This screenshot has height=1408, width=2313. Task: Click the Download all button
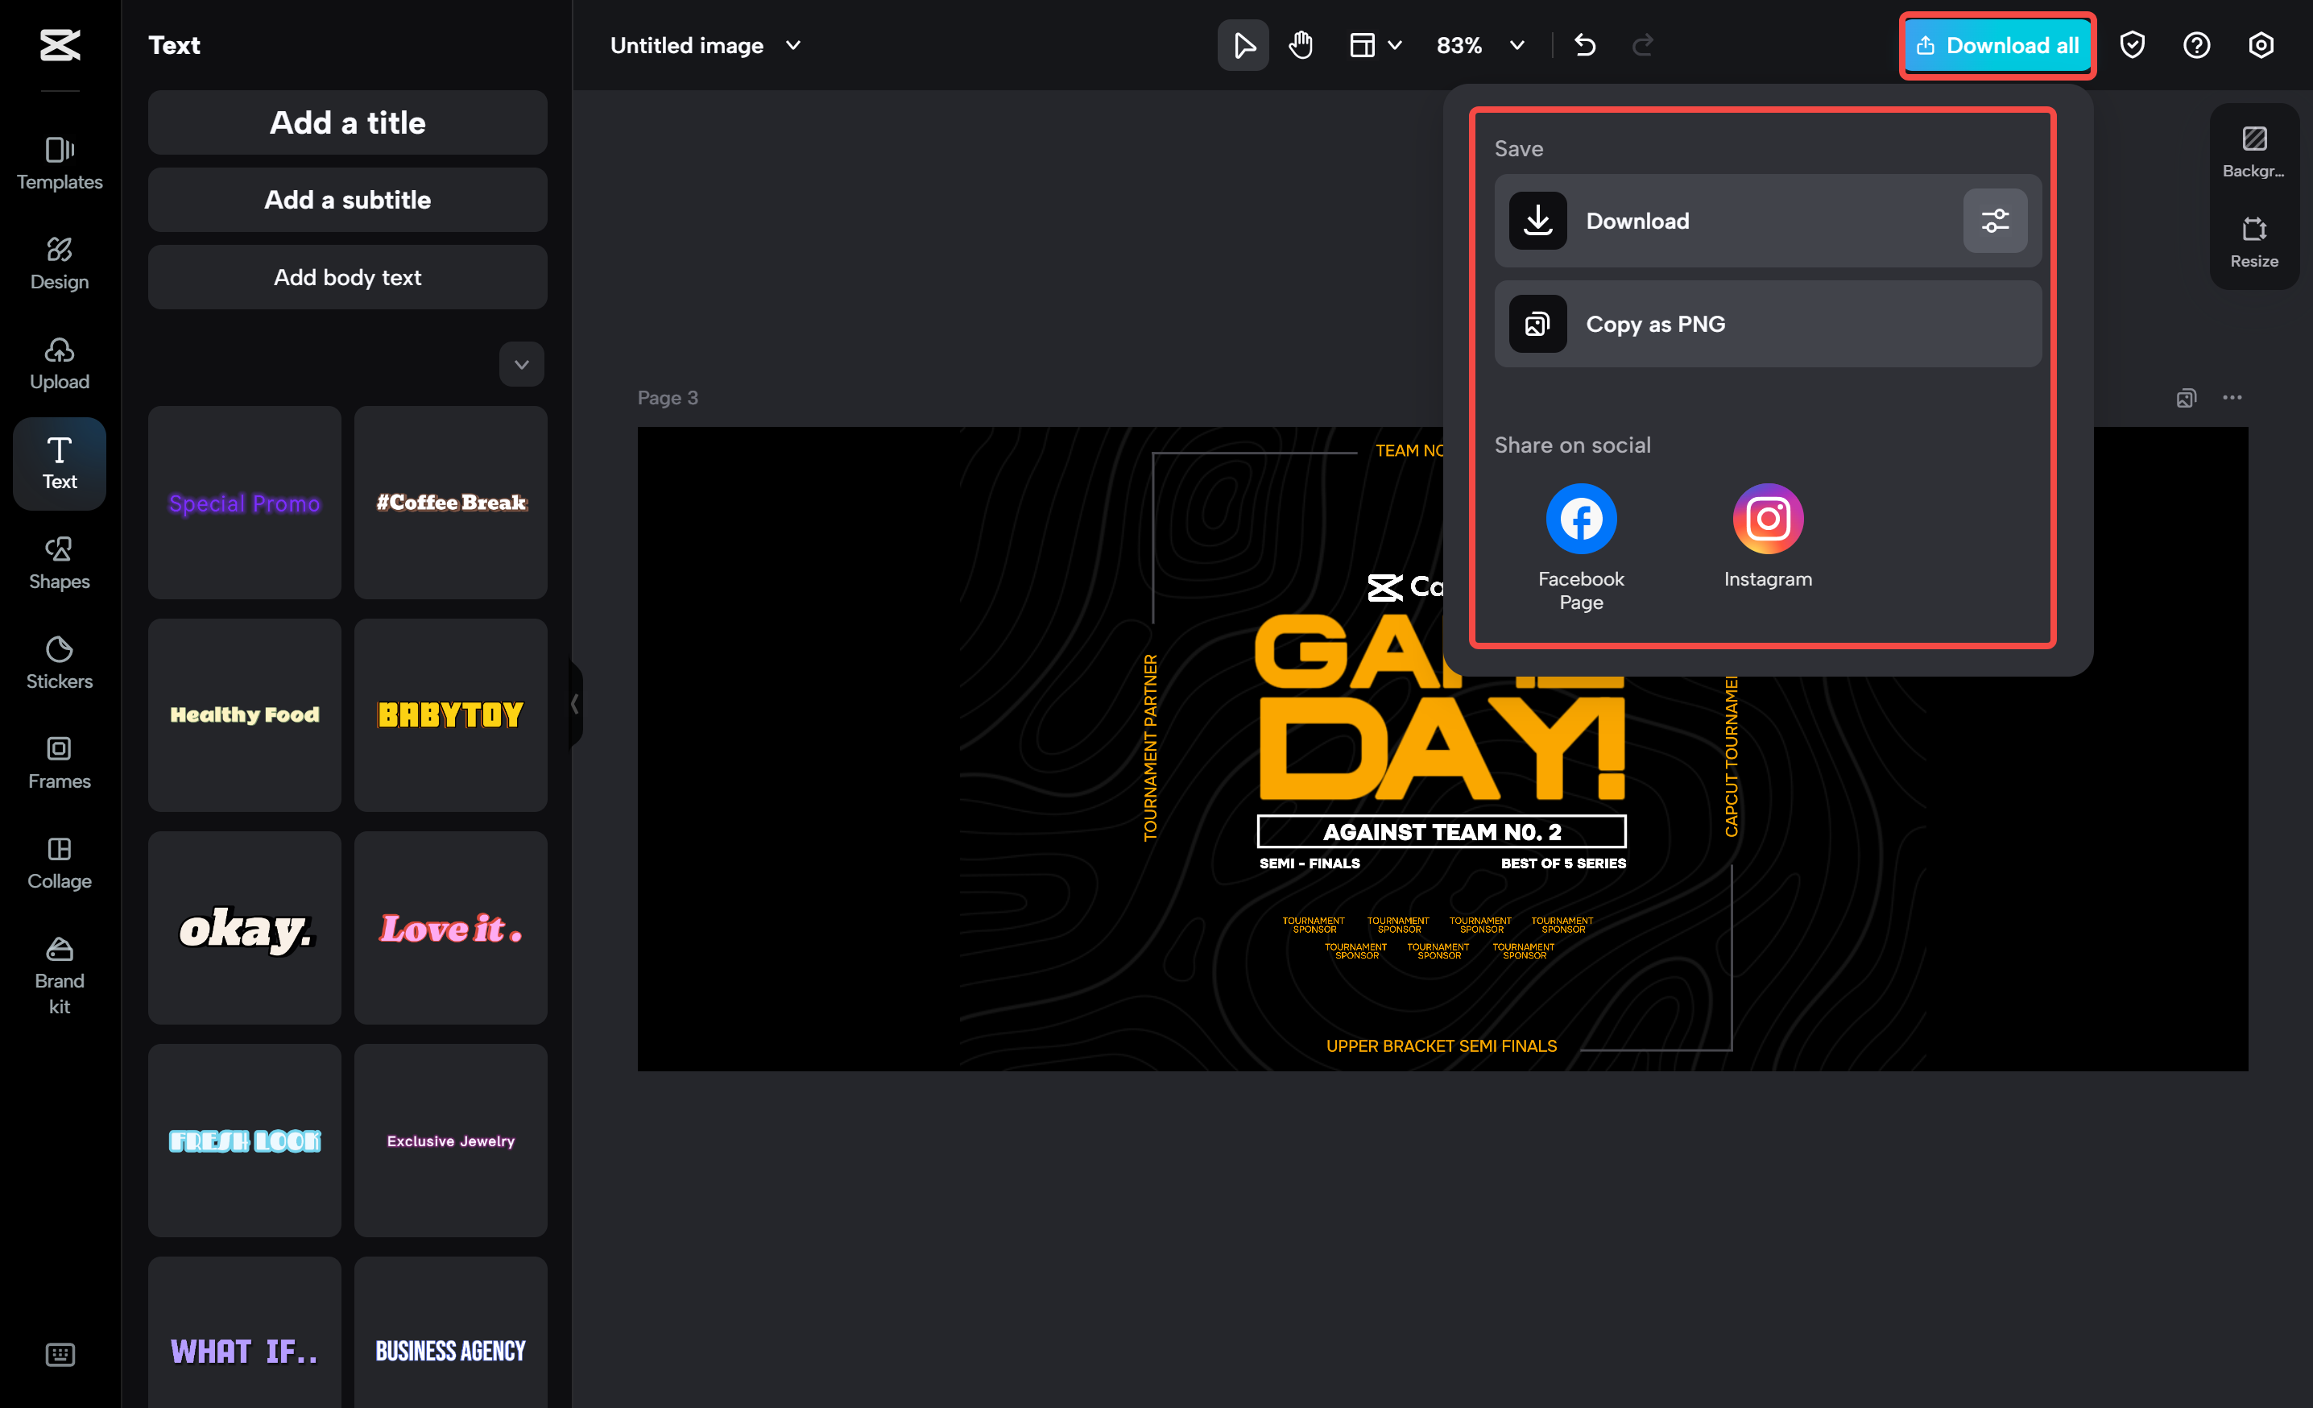[x=1996, y=44]
